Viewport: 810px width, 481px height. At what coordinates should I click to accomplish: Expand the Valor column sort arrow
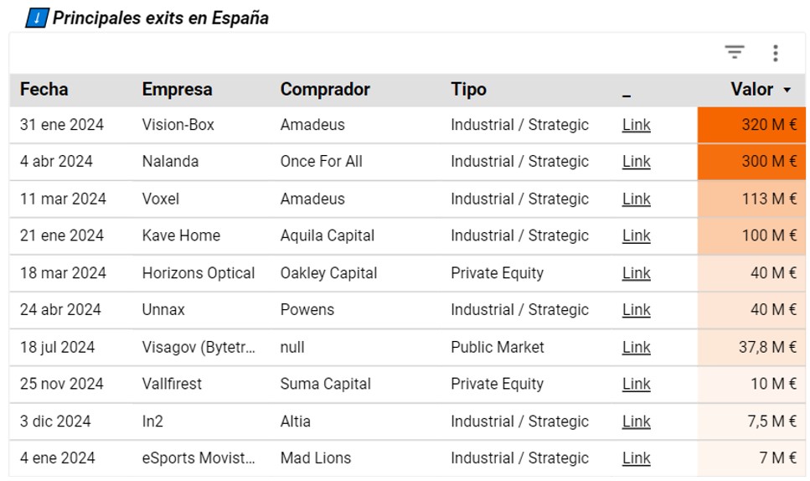(x=787, y=90)
